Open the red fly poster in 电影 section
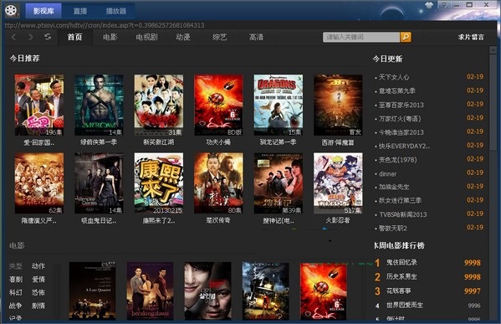This screenshot has width=501, height=324. 324,291
